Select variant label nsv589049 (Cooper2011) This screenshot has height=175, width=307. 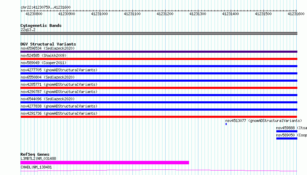pyautogui.click(x=43, y=63)
